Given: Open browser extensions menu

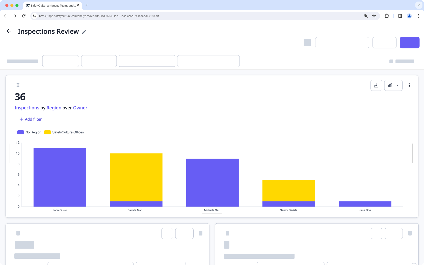Looking at the screenshot, I should click(x=387, y=16).
